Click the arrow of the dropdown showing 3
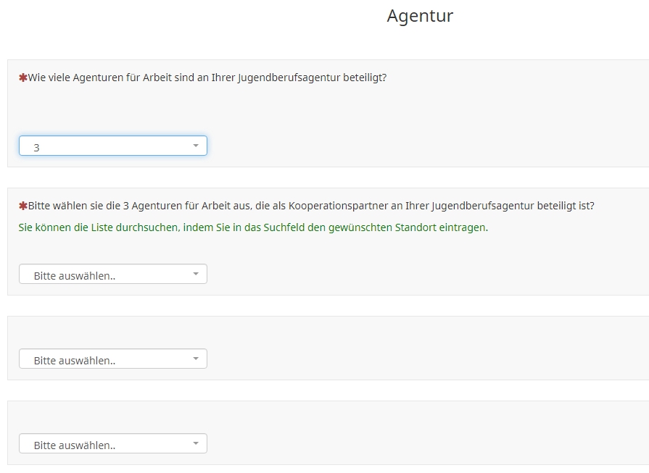Screen dimensions: 649x473 click(195, 146)
